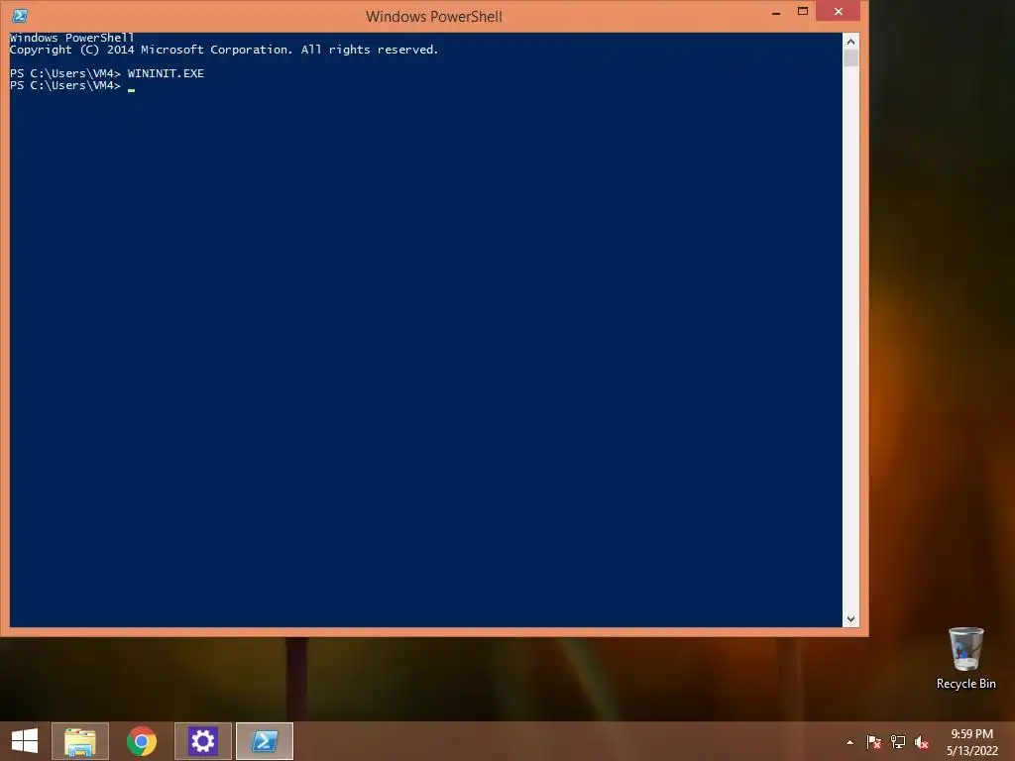Click the muted speaker volume icon
1015x761 pixels.
tap(922, 742)
